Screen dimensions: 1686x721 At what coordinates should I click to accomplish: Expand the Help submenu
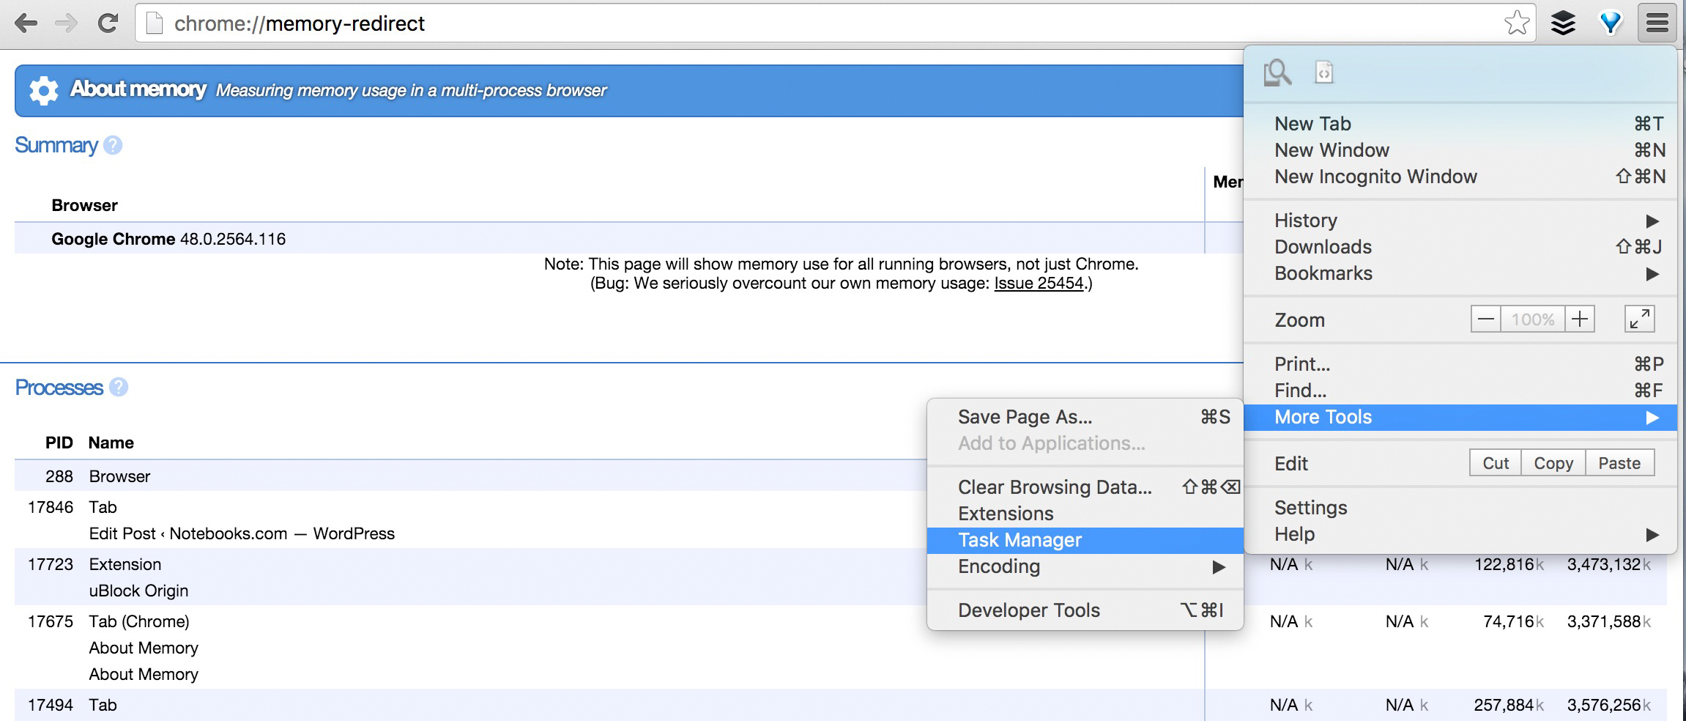(1460, 534)
